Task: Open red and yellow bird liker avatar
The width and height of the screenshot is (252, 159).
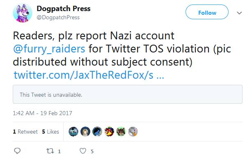Action: click(109, 132)
